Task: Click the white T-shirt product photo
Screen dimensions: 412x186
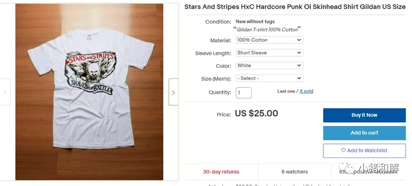Action: [x=90, y=92]
